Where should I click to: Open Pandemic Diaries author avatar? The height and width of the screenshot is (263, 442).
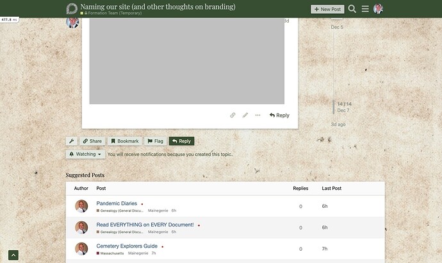point(81,207)
